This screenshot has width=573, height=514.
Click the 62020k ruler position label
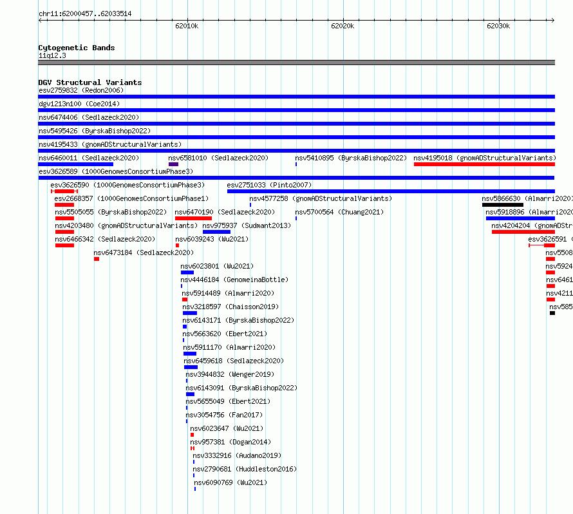click(x=343, y=26)
